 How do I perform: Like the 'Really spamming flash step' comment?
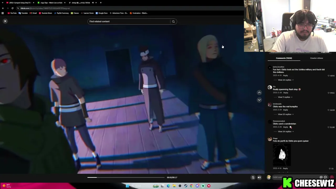click(x=329, y=93)
